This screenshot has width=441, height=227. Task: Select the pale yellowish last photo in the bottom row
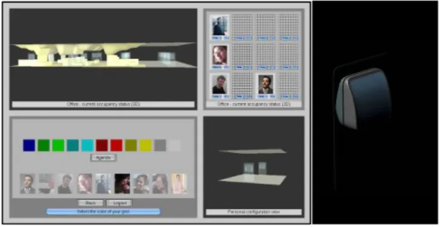(x=179, y=184)
